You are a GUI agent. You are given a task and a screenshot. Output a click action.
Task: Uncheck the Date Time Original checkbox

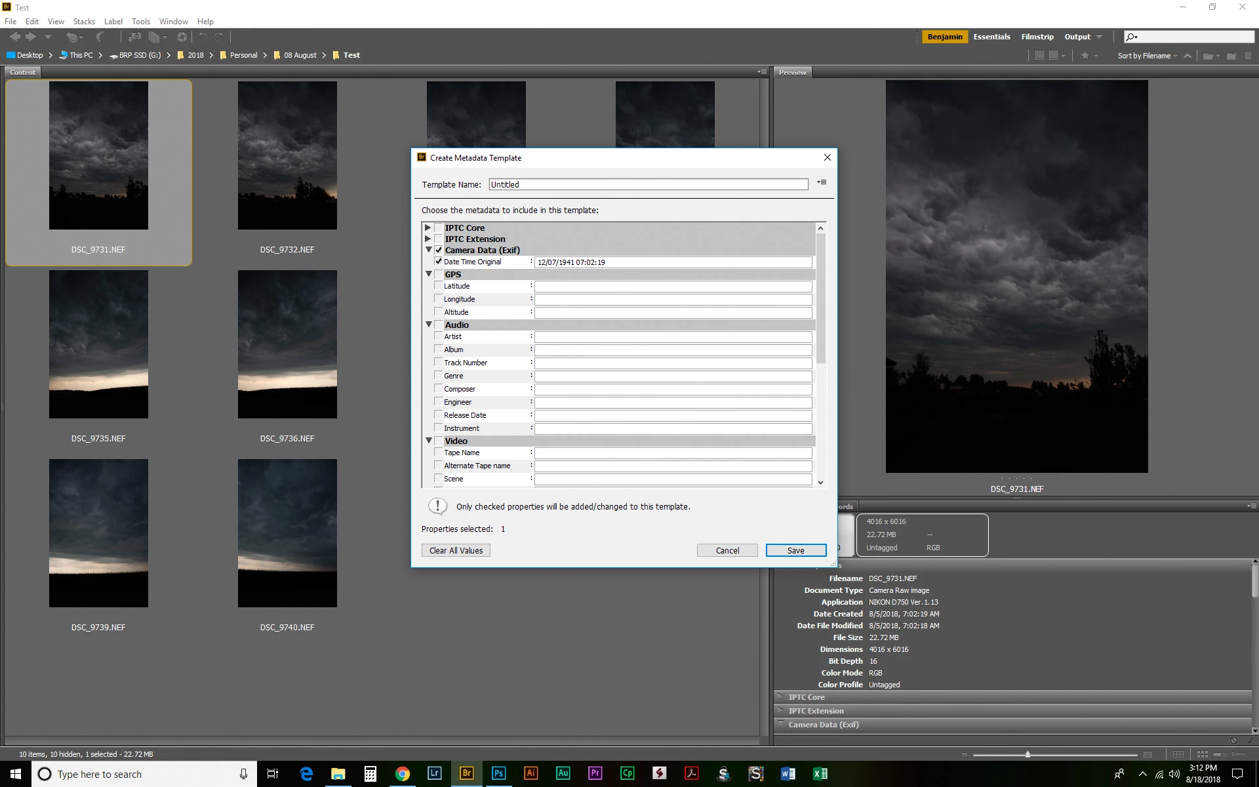tap(439, 262)
